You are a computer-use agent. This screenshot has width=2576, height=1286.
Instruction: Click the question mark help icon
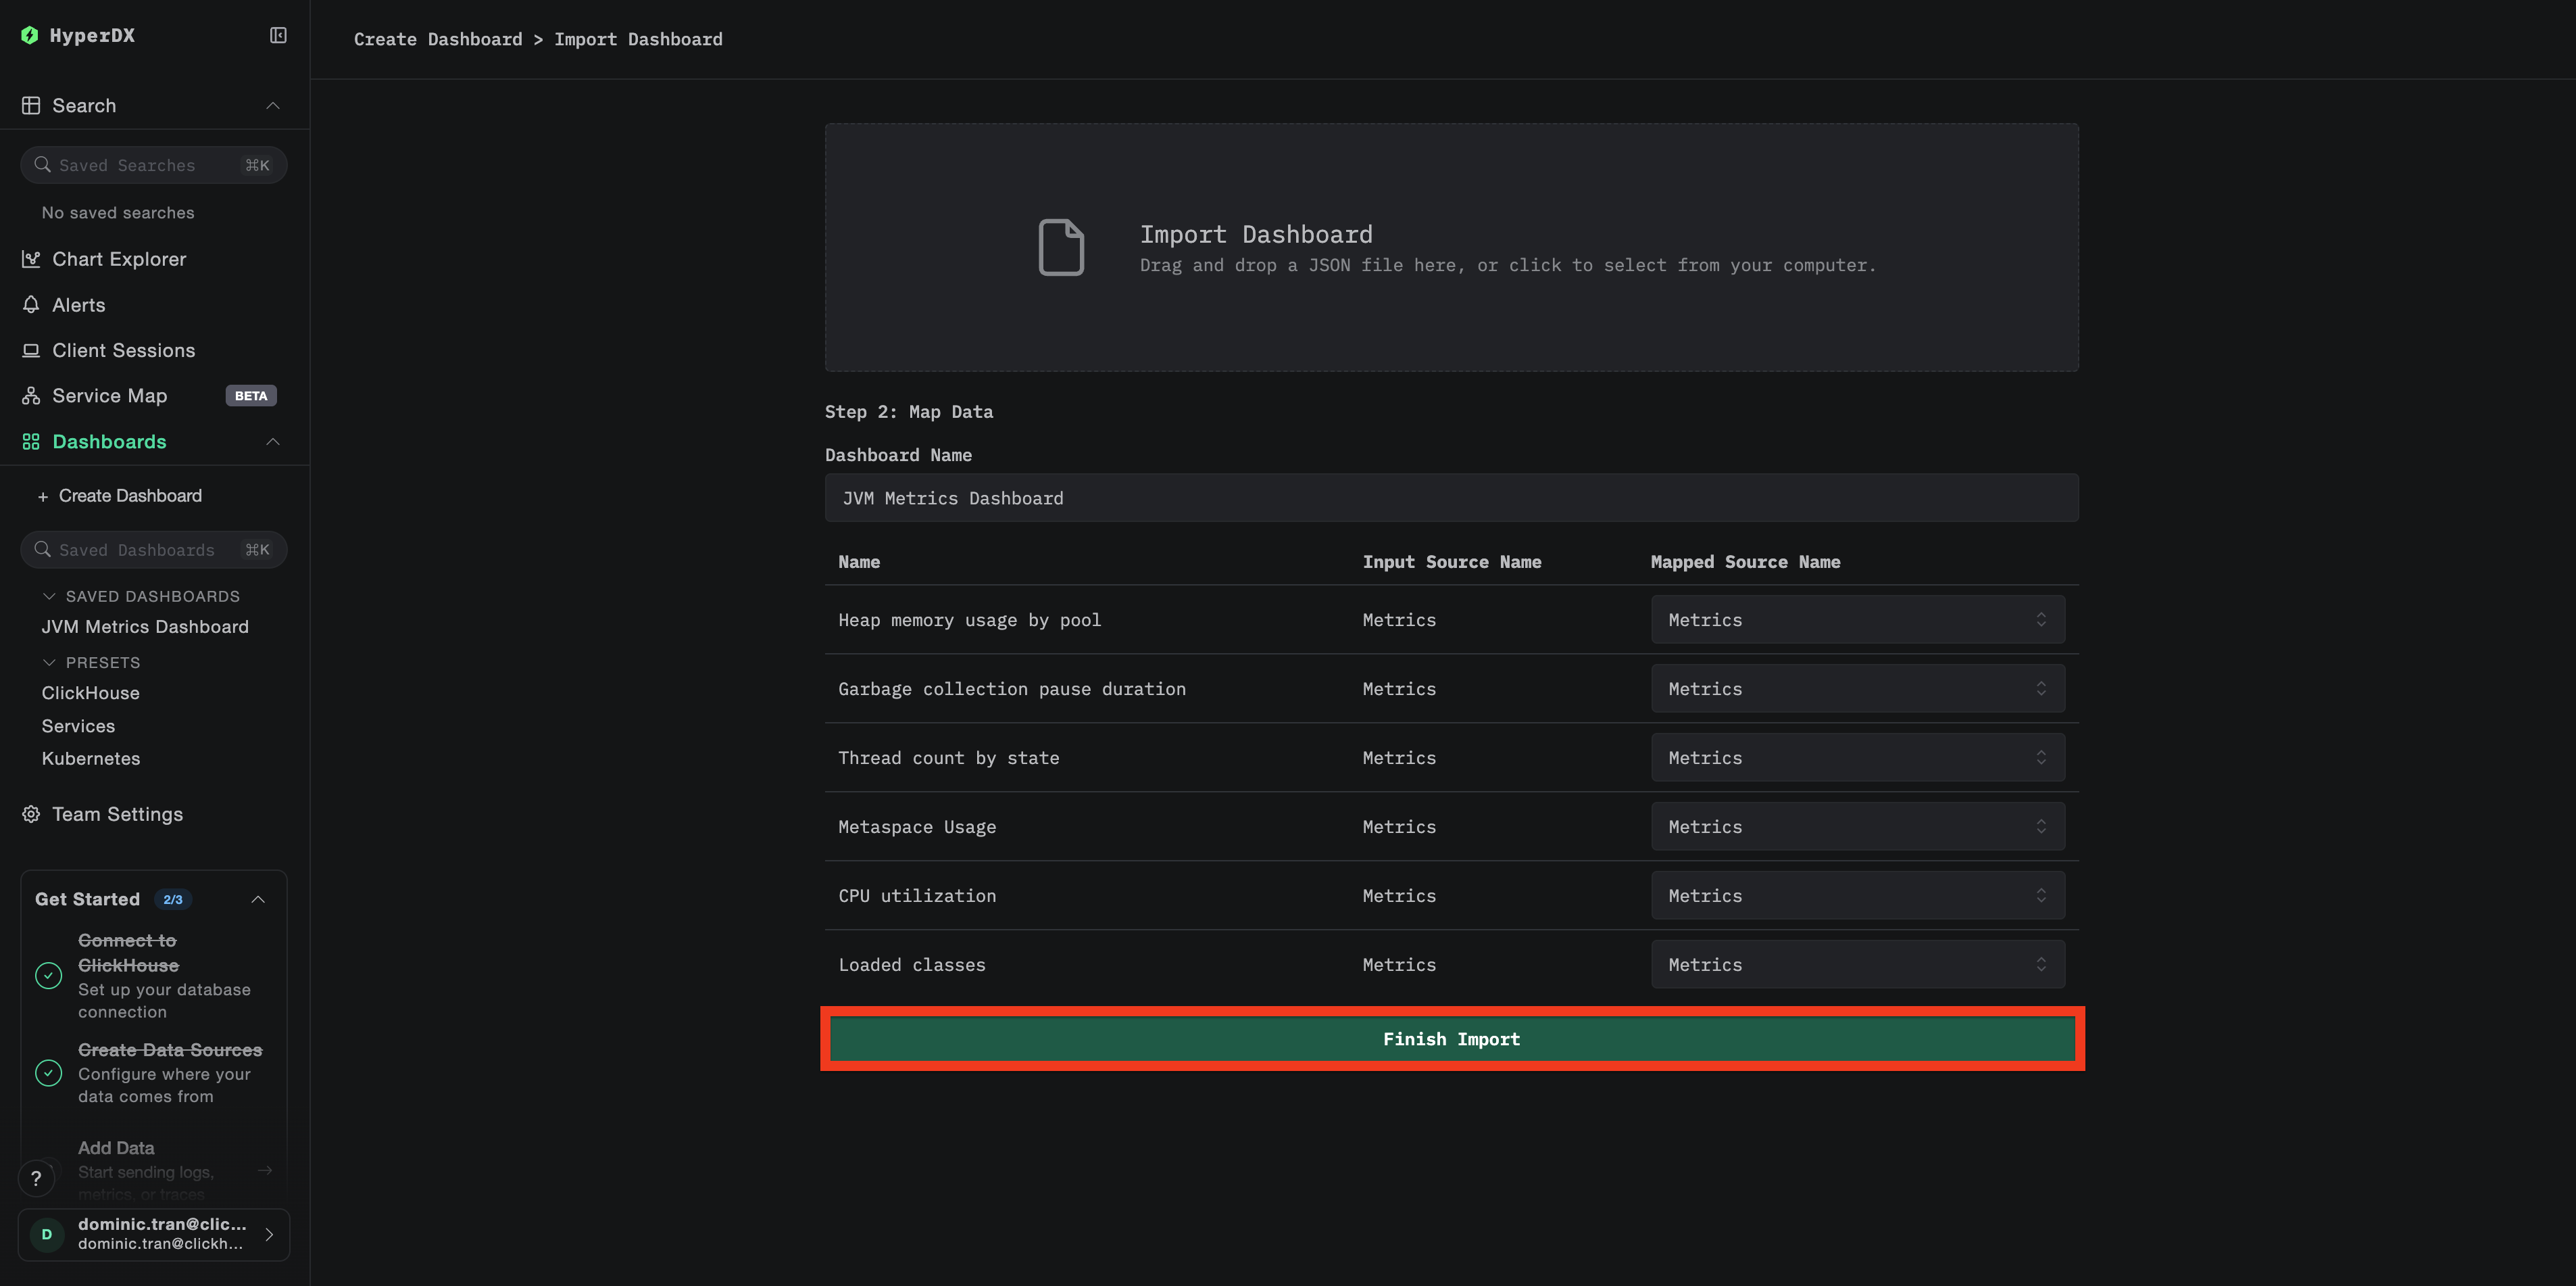click(36, 1179)
